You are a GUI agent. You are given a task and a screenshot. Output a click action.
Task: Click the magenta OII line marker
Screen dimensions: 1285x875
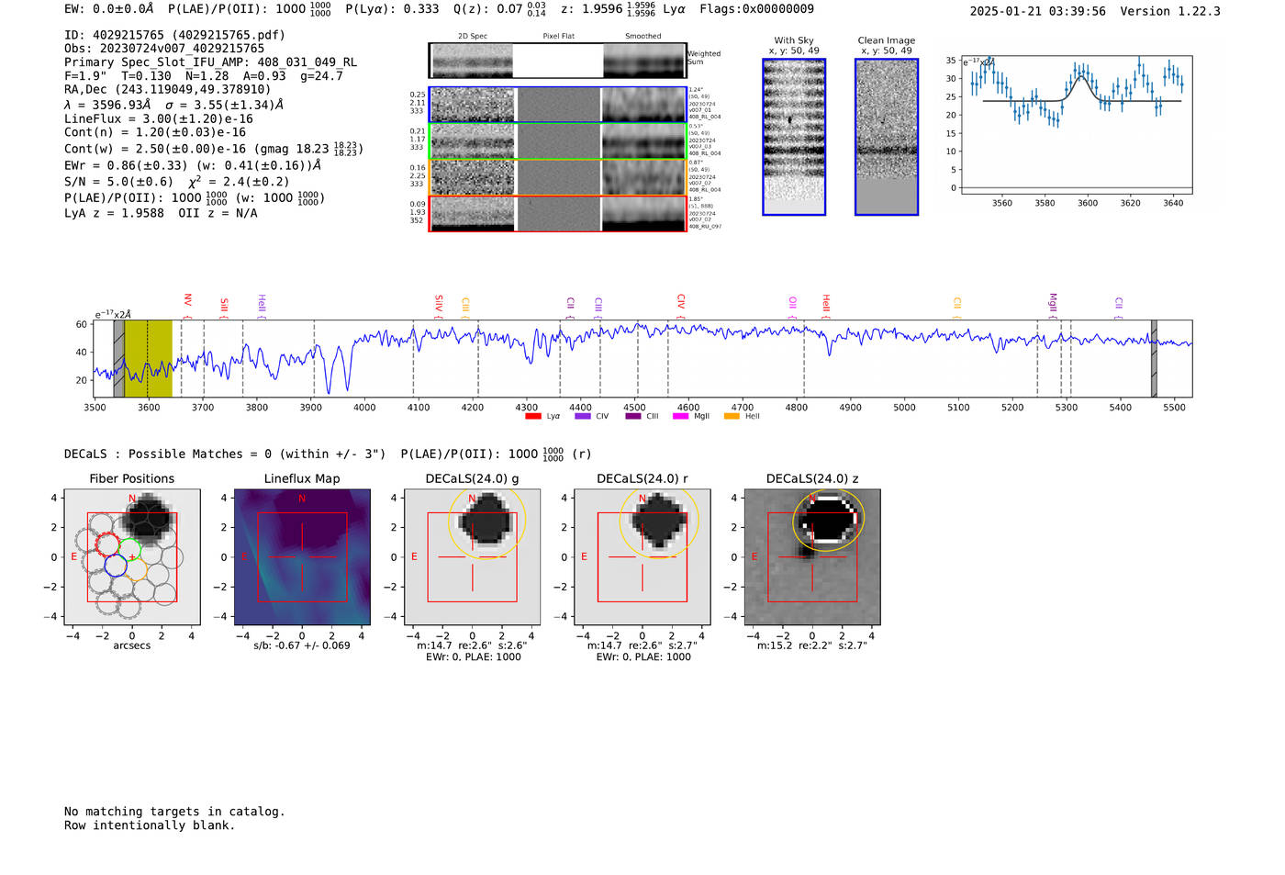(x=793, y=302)
